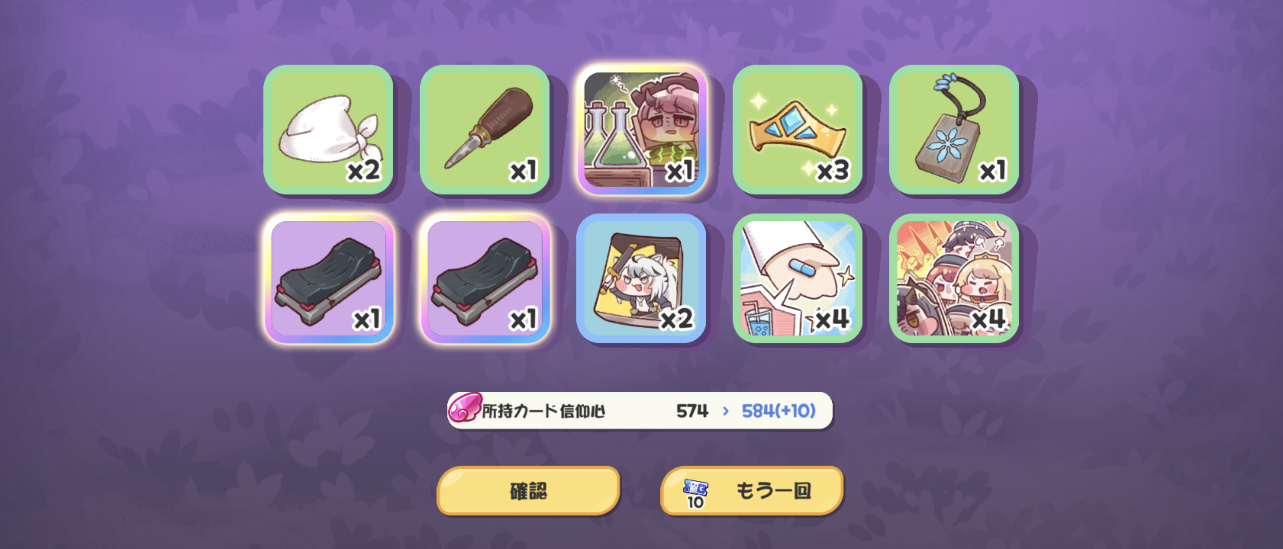Tap the x2 count on the cloth bundle
1283x549 pixels.
364,171
